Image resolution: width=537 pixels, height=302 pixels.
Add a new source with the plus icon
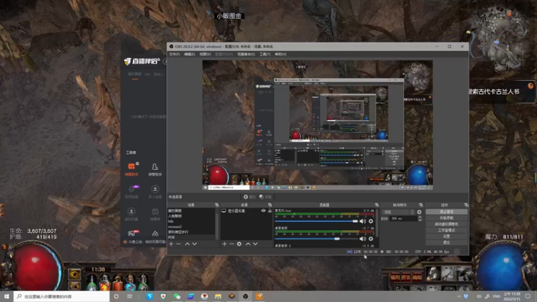224,244
